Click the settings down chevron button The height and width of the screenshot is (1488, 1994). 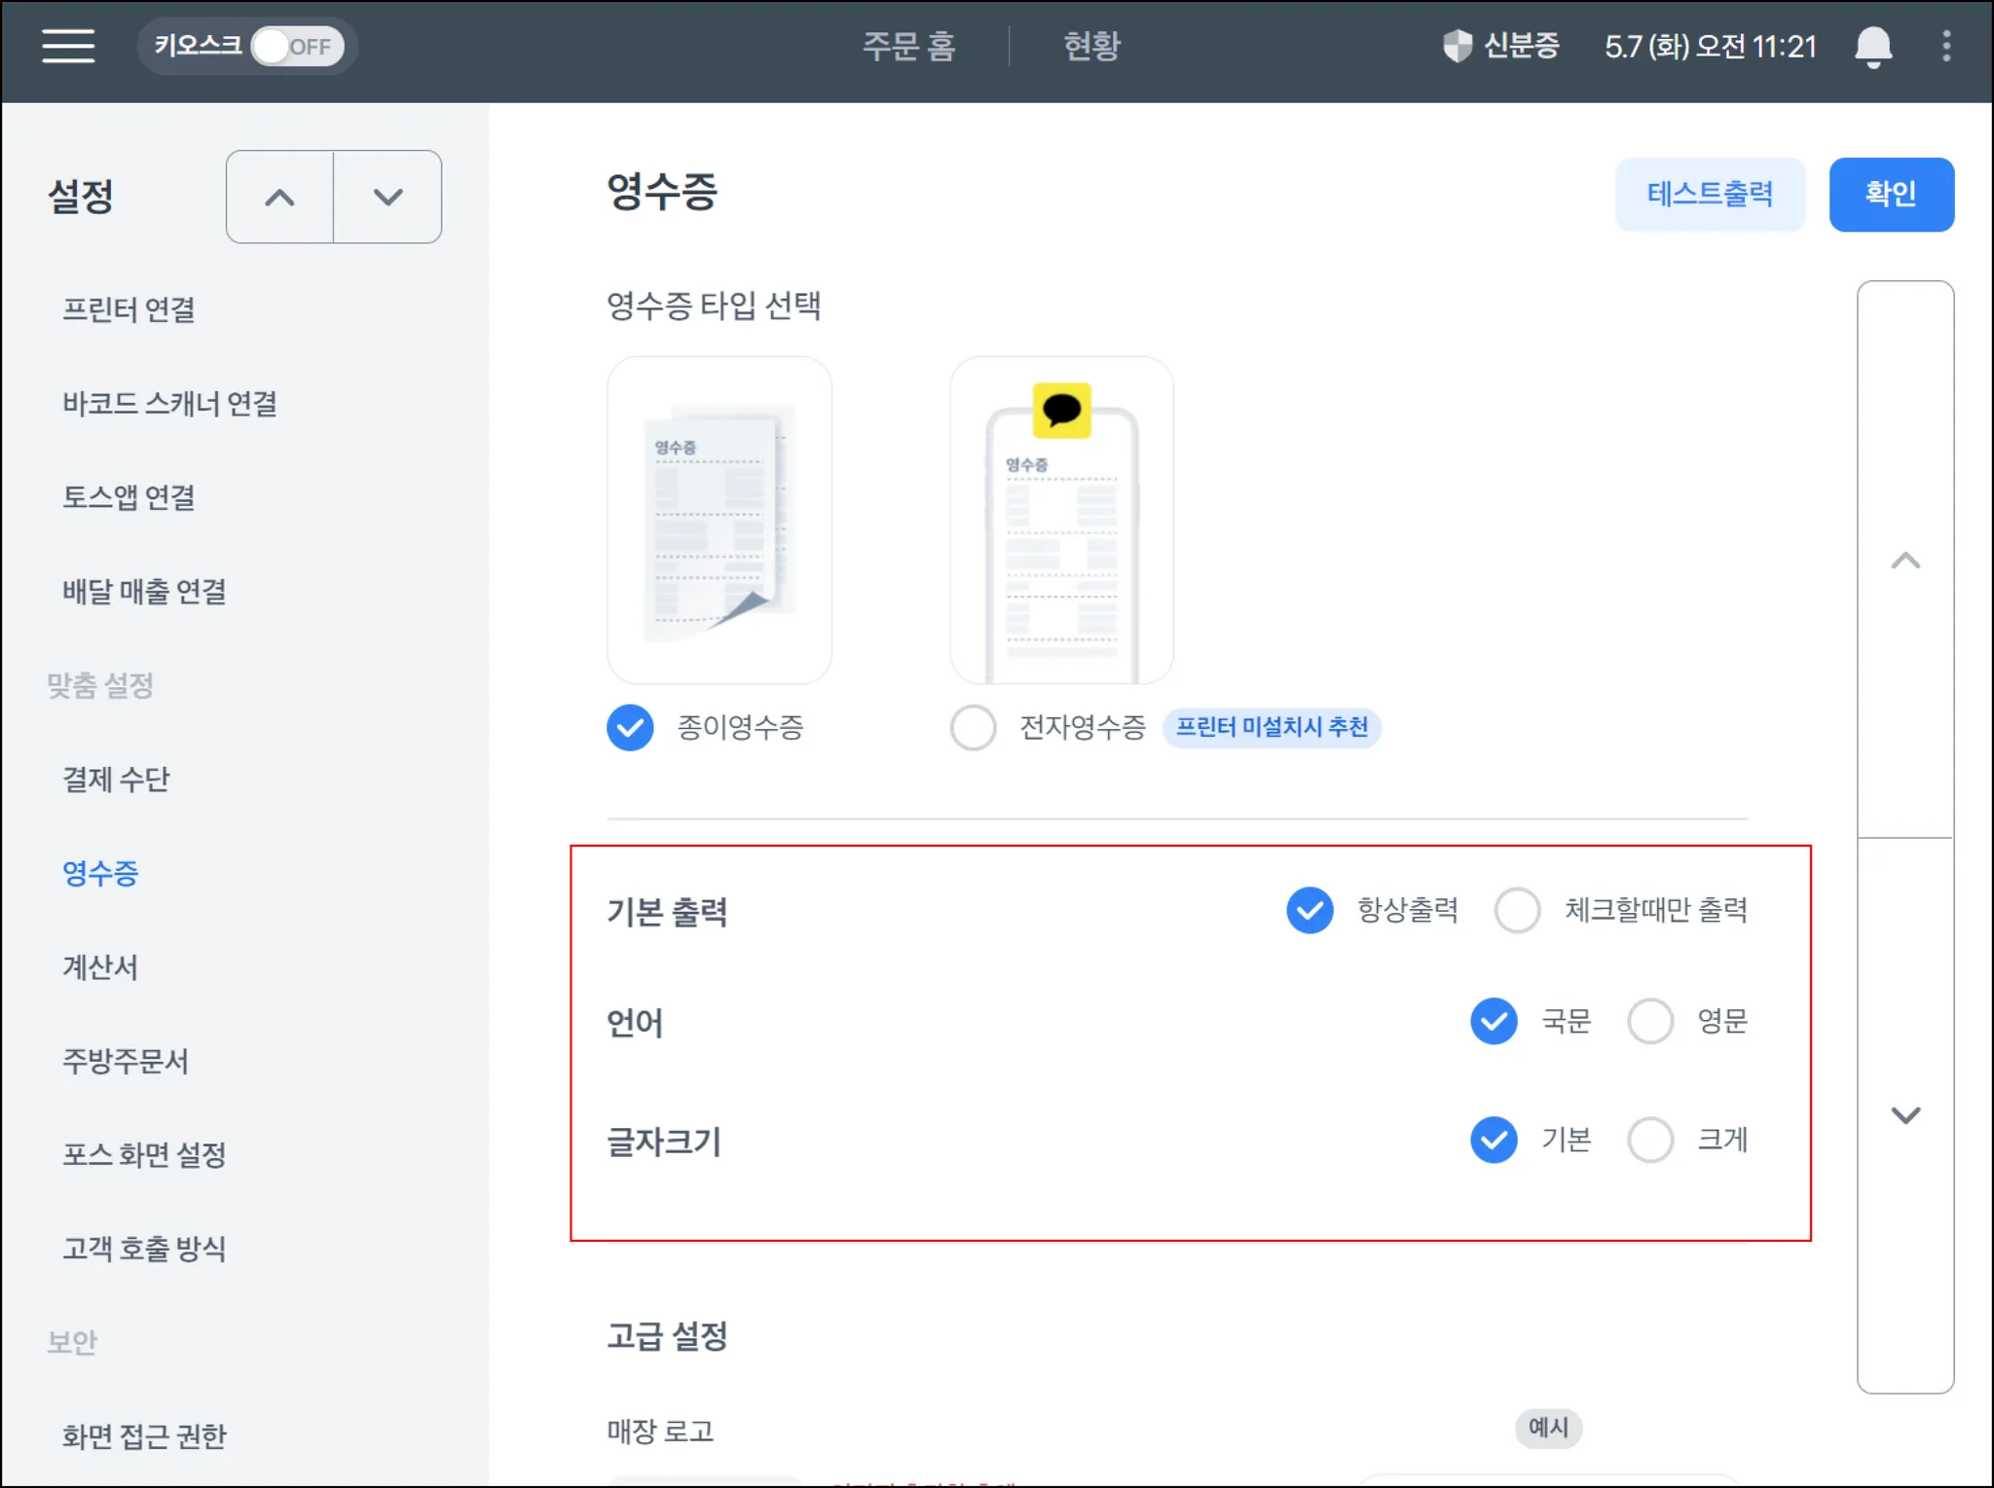point(388,198)
